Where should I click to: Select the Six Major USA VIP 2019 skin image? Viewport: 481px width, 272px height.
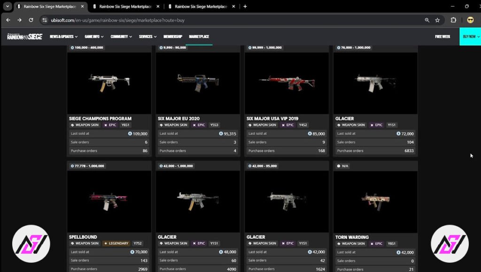point(287,82)
